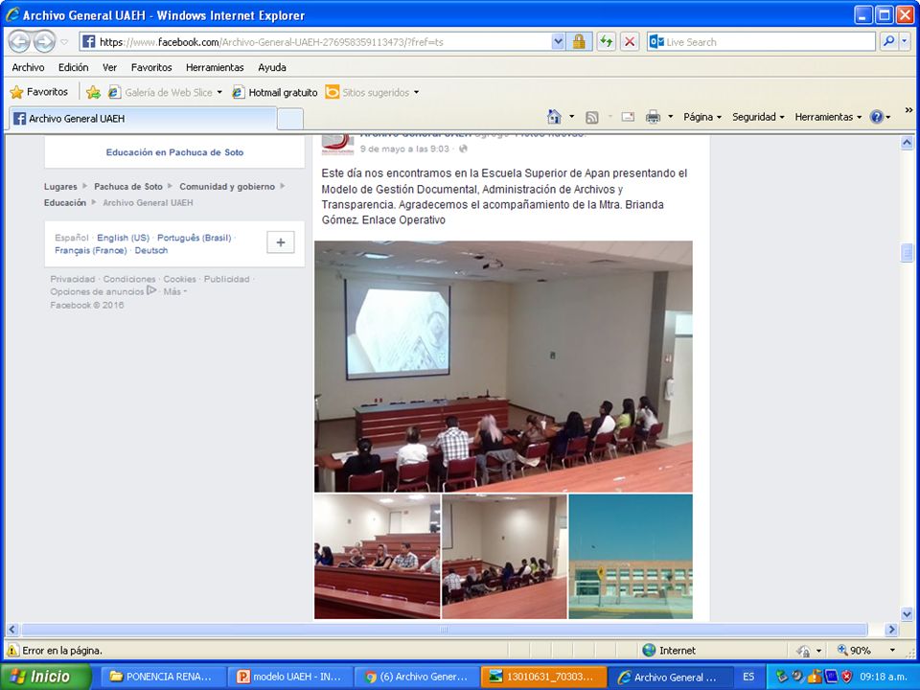The height and width of the screenshot is (690, 920).
Task: Click the page error warning icon
Action: (12, 650)
